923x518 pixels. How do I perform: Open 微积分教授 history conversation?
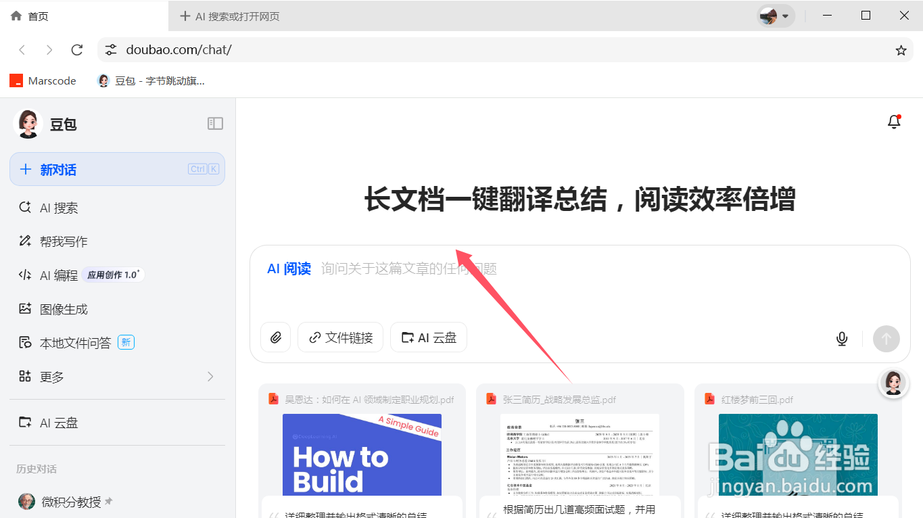tap(117, 501)
